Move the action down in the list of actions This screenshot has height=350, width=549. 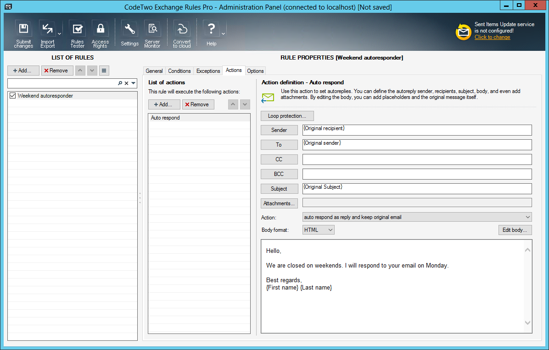click(x=245, y=104)
